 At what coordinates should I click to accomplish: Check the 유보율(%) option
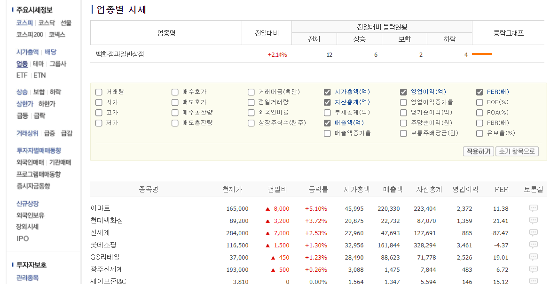[479, 133]
